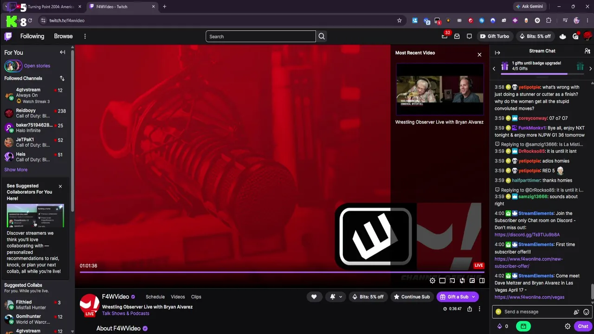The image size is (594, 334).
Task: Open Chrome media controls icon
Action: (565, 20)
